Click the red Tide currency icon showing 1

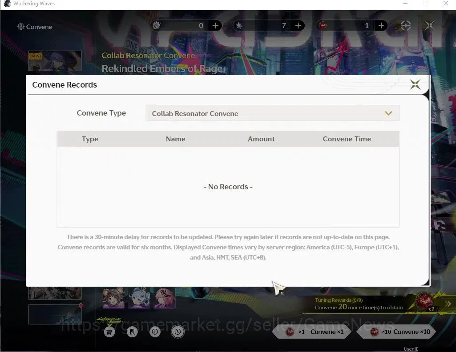point(322,26)
